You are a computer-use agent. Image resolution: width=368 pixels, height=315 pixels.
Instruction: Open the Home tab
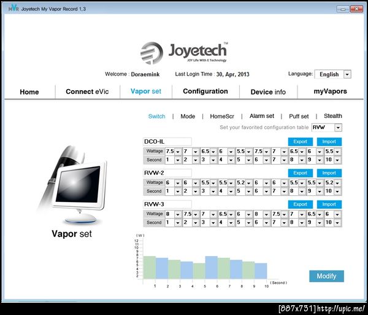[x=29, y=92]
